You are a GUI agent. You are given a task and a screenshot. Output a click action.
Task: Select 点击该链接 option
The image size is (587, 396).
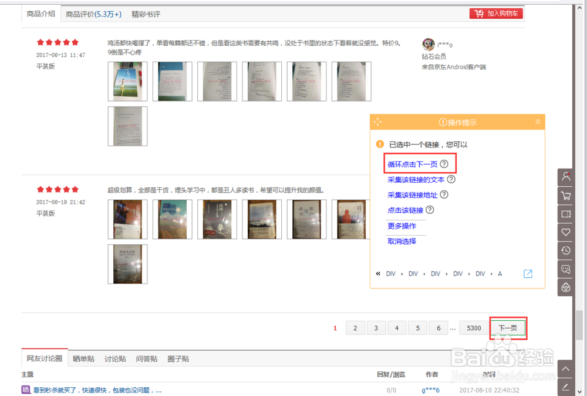pyautogui.click(x=406, y=210)
